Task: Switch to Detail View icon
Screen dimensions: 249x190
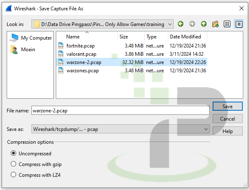Action: (x=238, y=24)
